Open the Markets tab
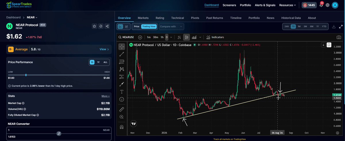The width and height of the screenshot is (345, 141). [143, 18]
